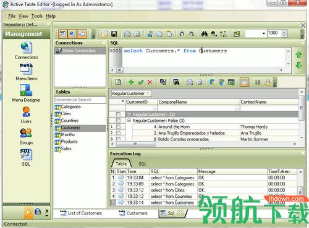Toggle the globe highlighted toolbar button
This screenshot has height=228, width=309.
point(72,34)
